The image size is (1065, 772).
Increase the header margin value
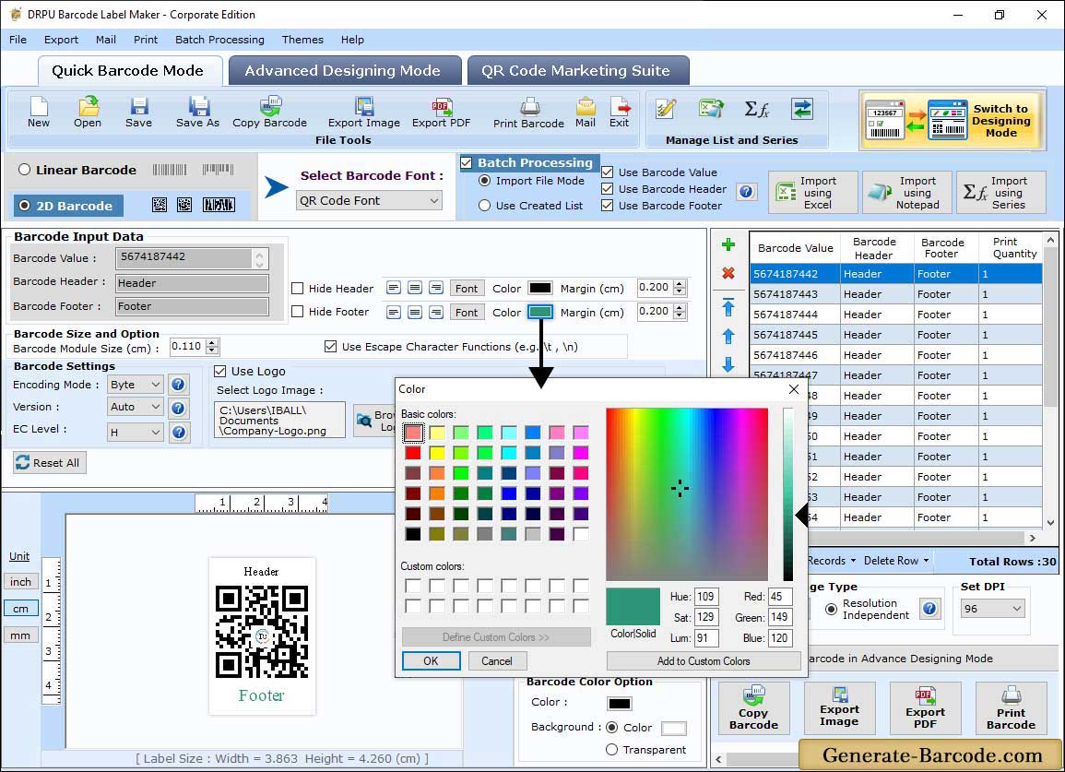[680, 283]
